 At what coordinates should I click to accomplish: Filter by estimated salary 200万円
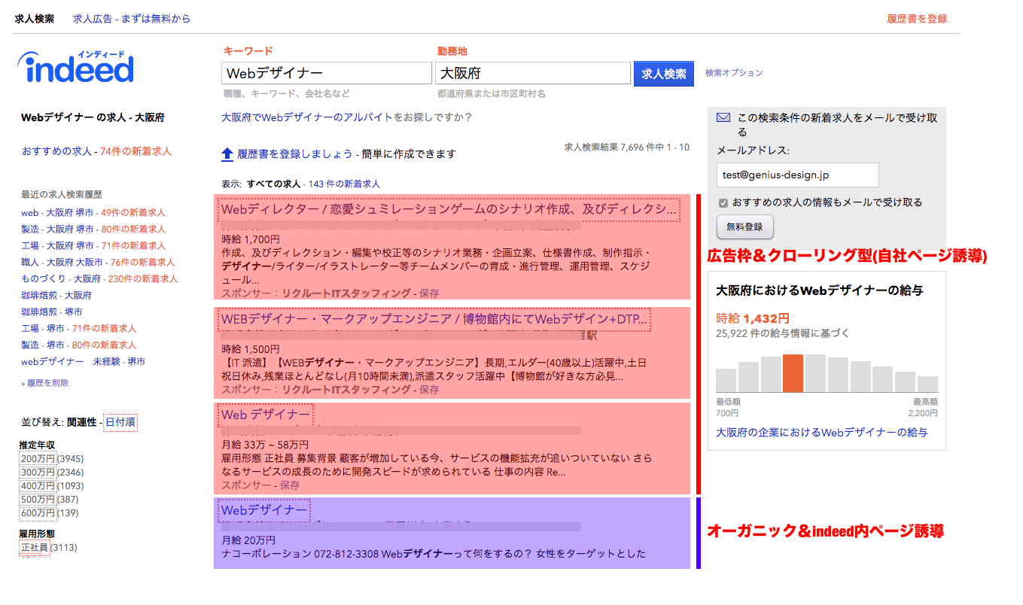[38, 459]
